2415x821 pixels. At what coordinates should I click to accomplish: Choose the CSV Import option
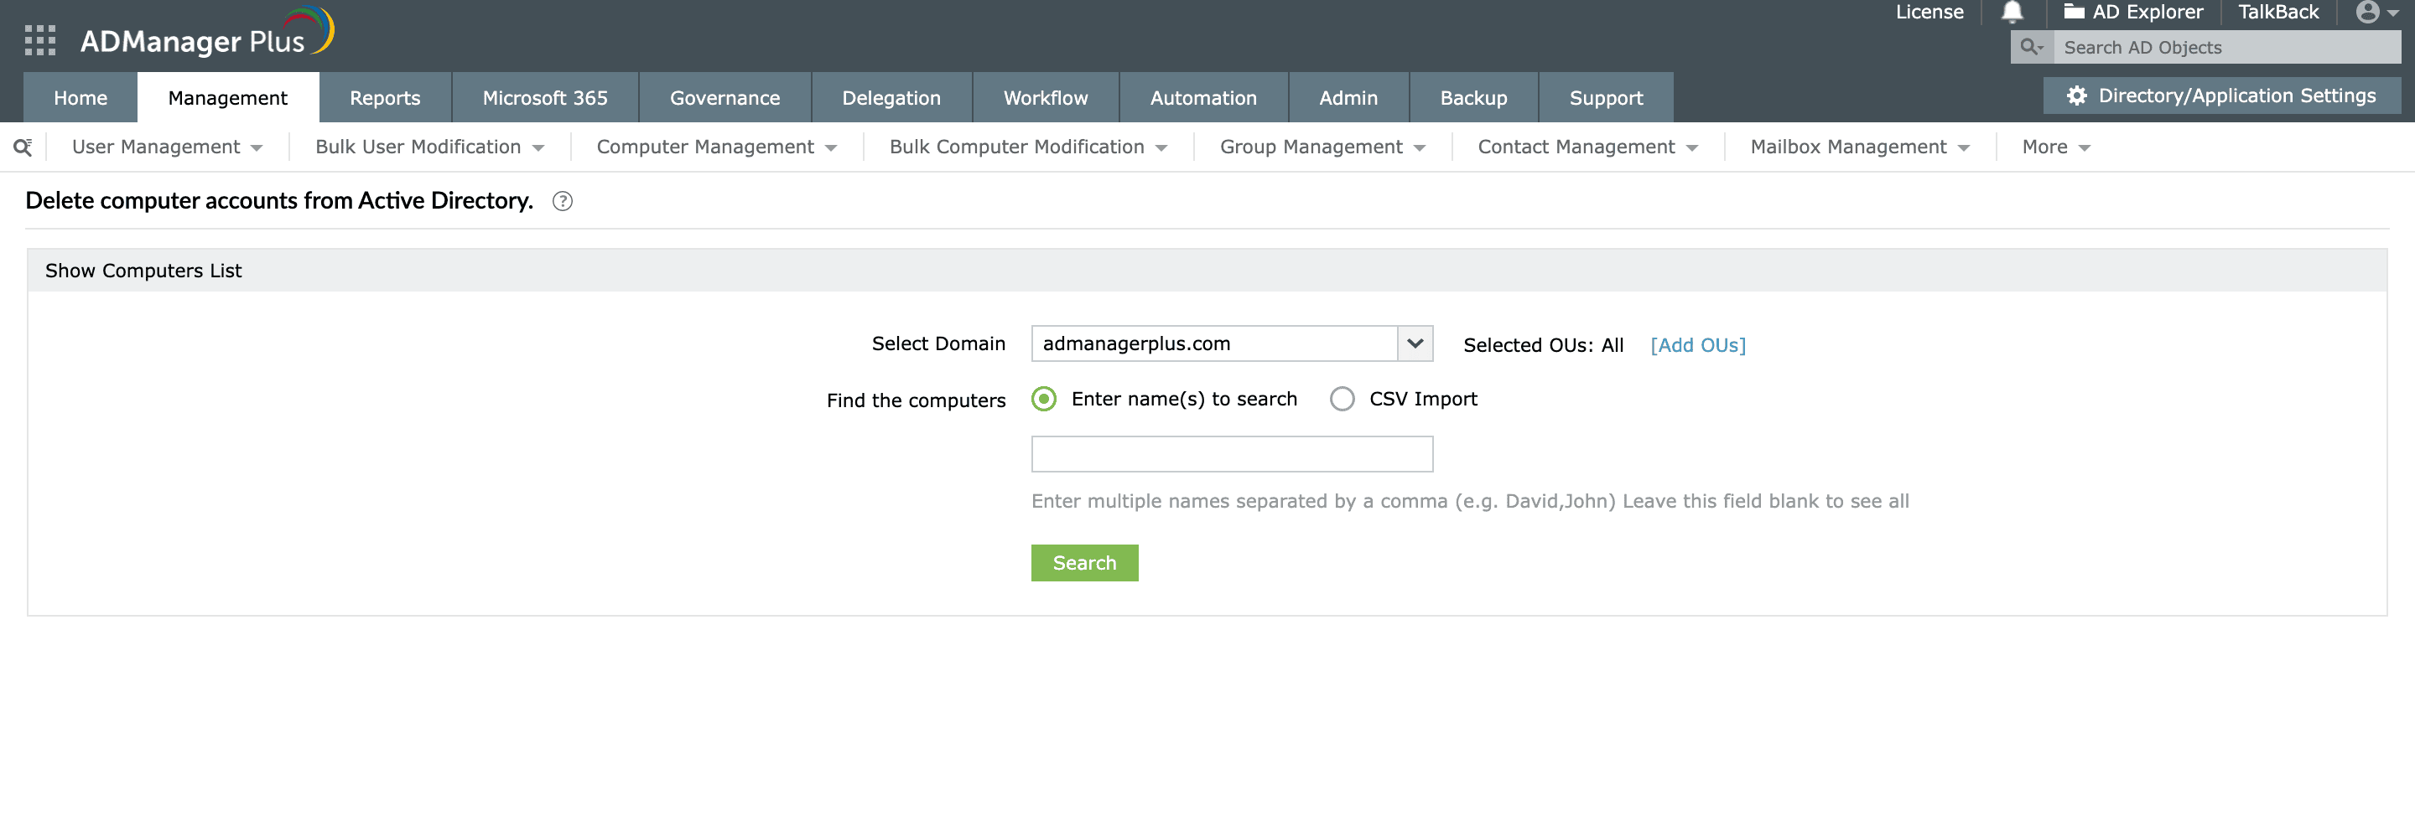[x=1343, y=399]
